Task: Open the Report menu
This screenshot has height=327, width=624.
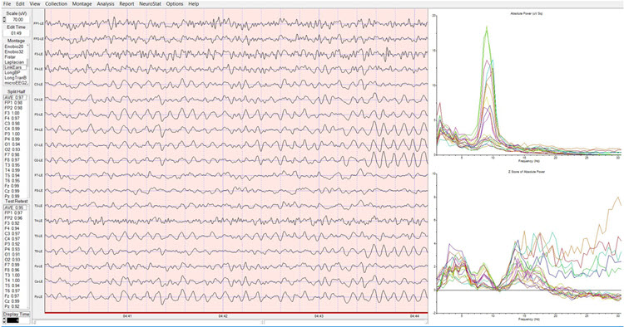Action: click(x=126, y=4)
